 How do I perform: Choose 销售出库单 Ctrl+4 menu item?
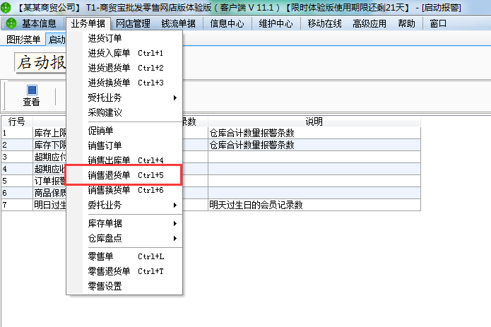pyautogui.click(x=124, y=160)
